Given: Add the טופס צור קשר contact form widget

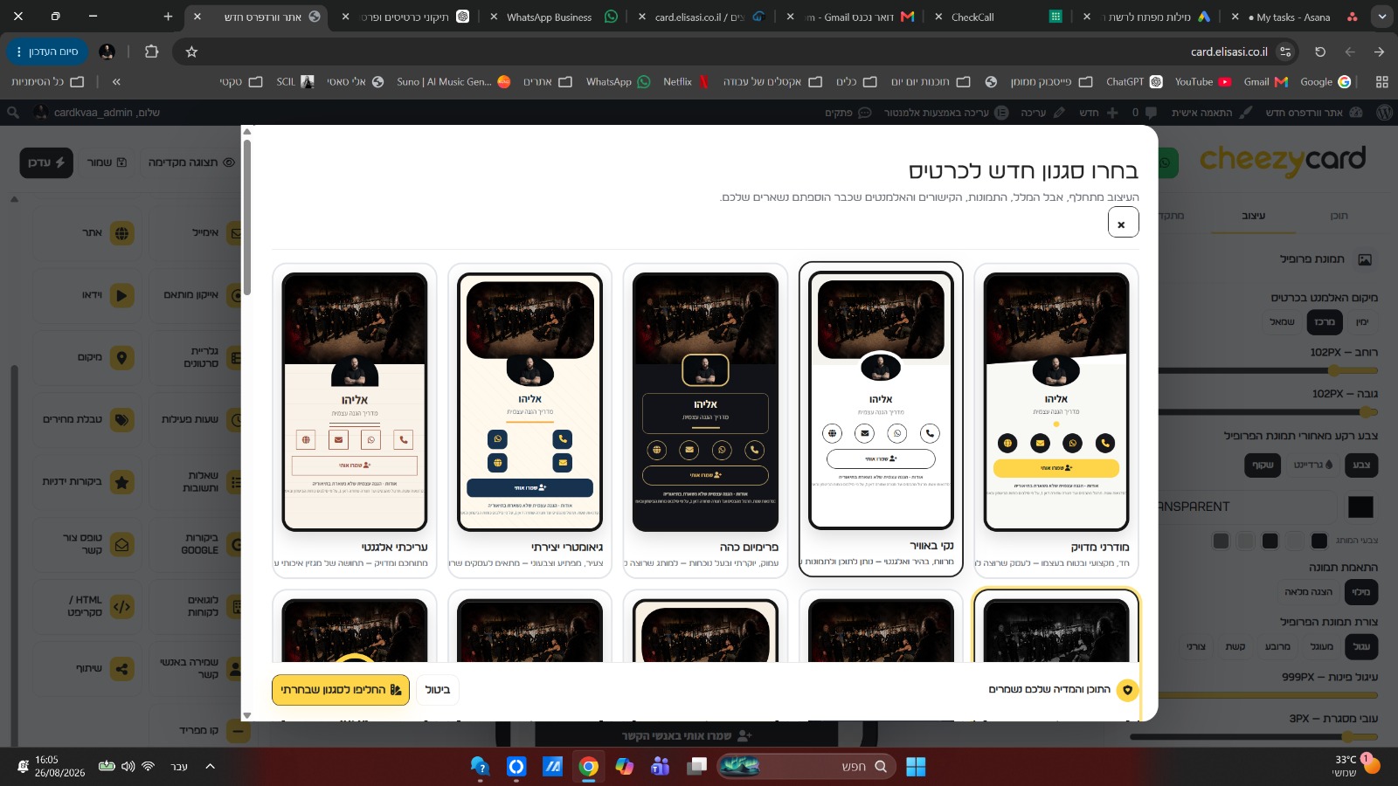Looking at the screenshot, I should click(x=86, y=544).
